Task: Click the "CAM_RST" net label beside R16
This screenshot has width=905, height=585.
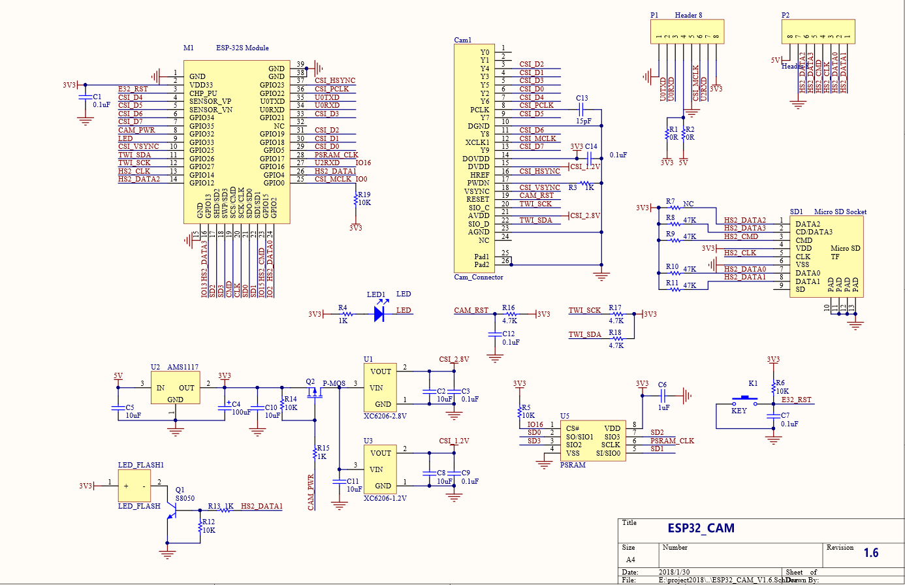Action: (471, 310)
